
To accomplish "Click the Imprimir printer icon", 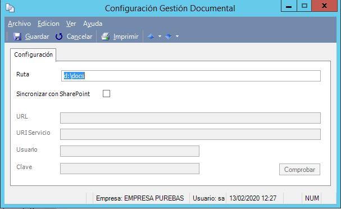I will [x=106, y=37].
